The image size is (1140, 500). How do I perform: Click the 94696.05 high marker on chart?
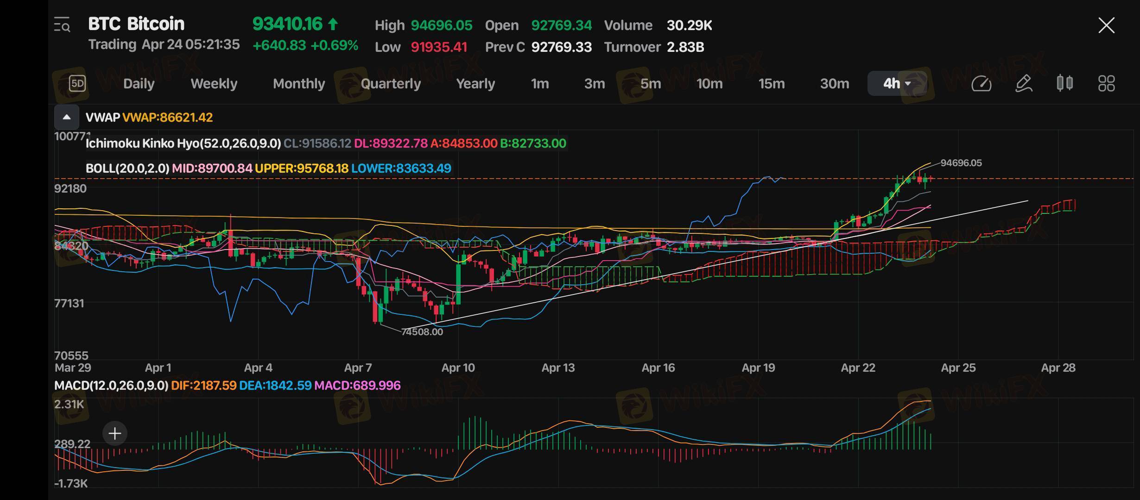[x=961, y=163]
